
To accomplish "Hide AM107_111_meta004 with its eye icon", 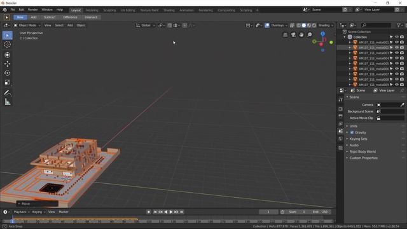I will click(397, 58).
